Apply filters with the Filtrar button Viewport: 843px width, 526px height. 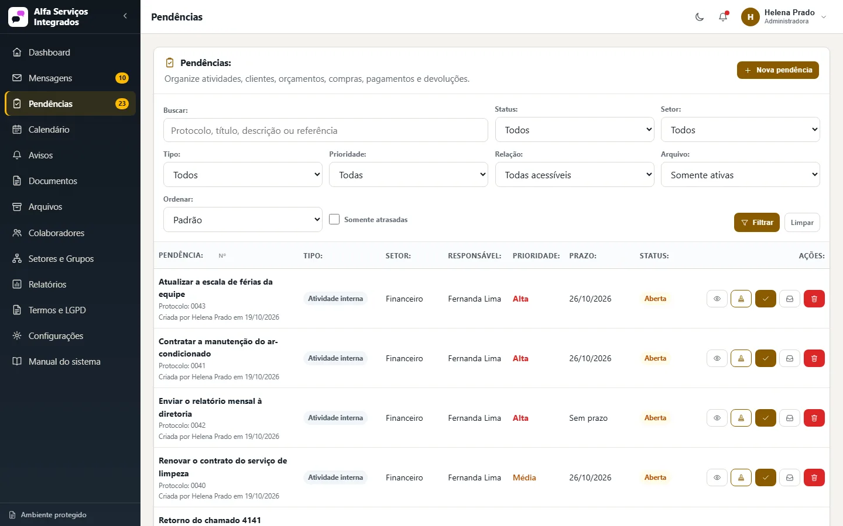coord(757,223)
